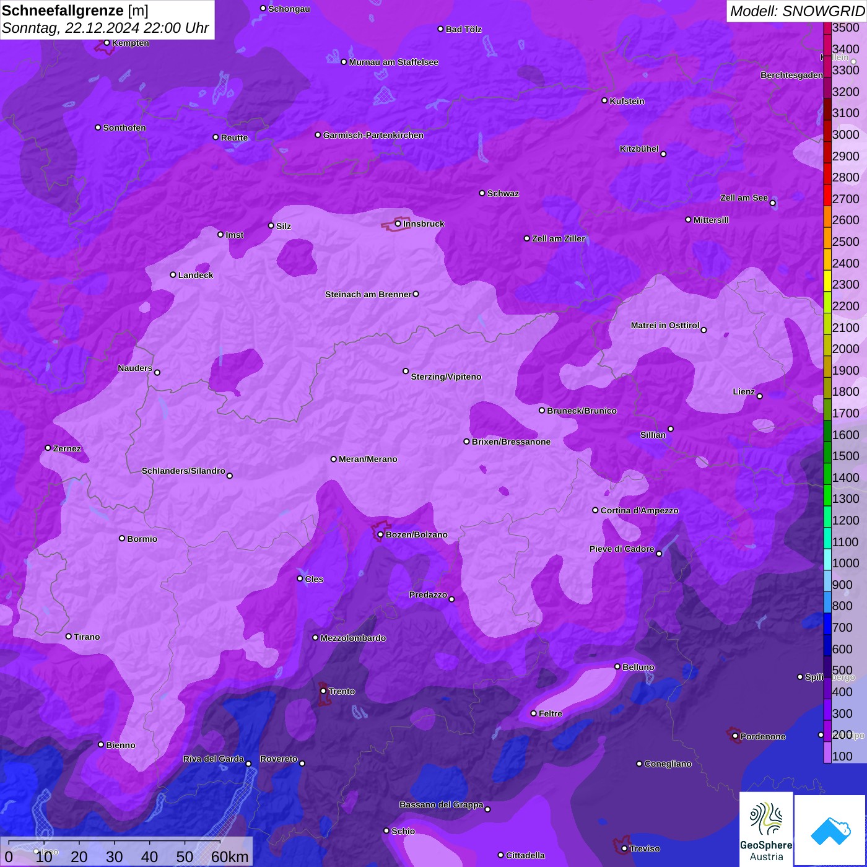The height and width of the screenshot is (867, 867).
Task: Click the Predazzo map label
Action: [428, 595]
